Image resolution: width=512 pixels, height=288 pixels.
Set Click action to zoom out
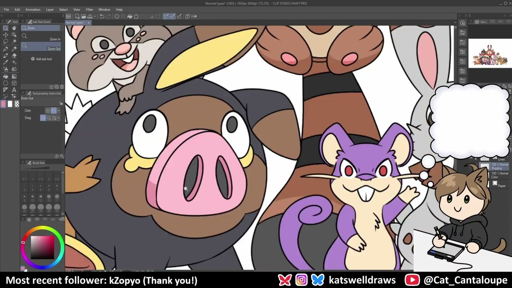[54, 110]
